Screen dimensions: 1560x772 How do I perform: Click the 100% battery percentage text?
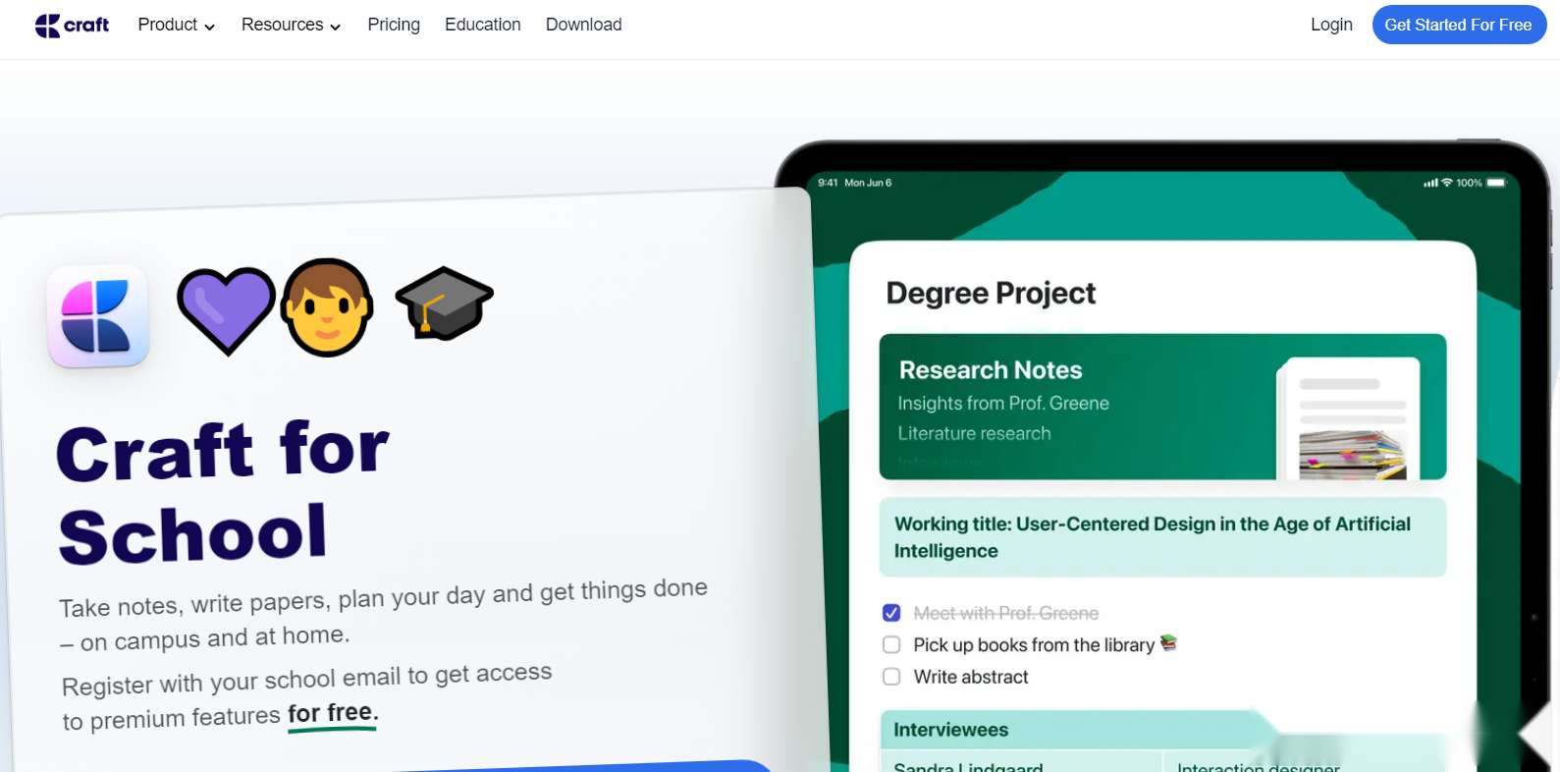point(1469,183)
